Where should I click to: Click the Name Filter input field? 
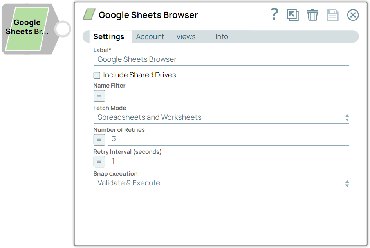[228, 96]
